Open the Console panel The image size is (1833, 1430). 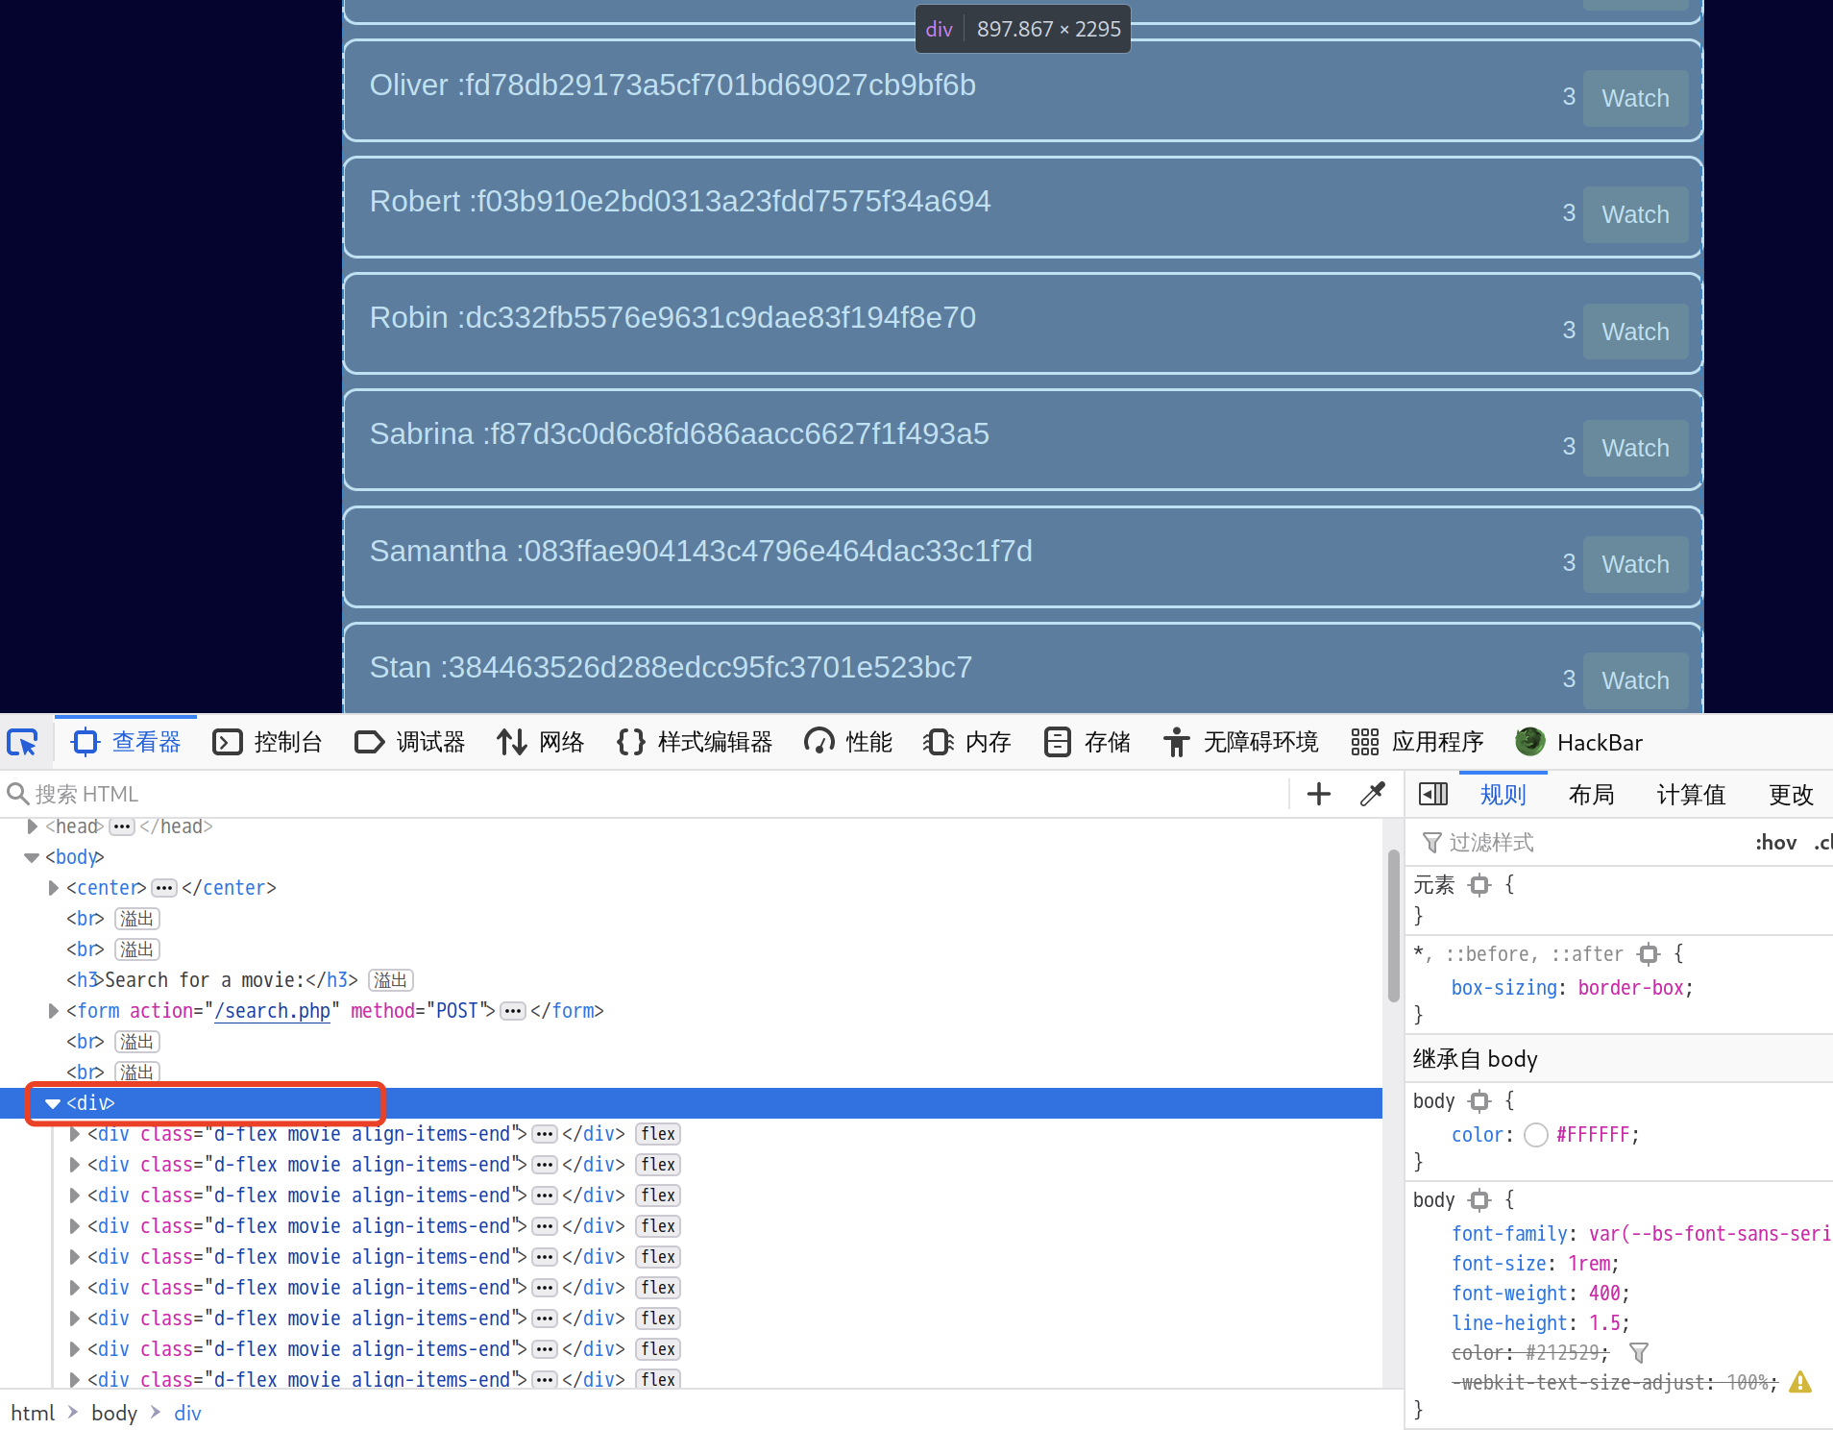click(268, 743)
